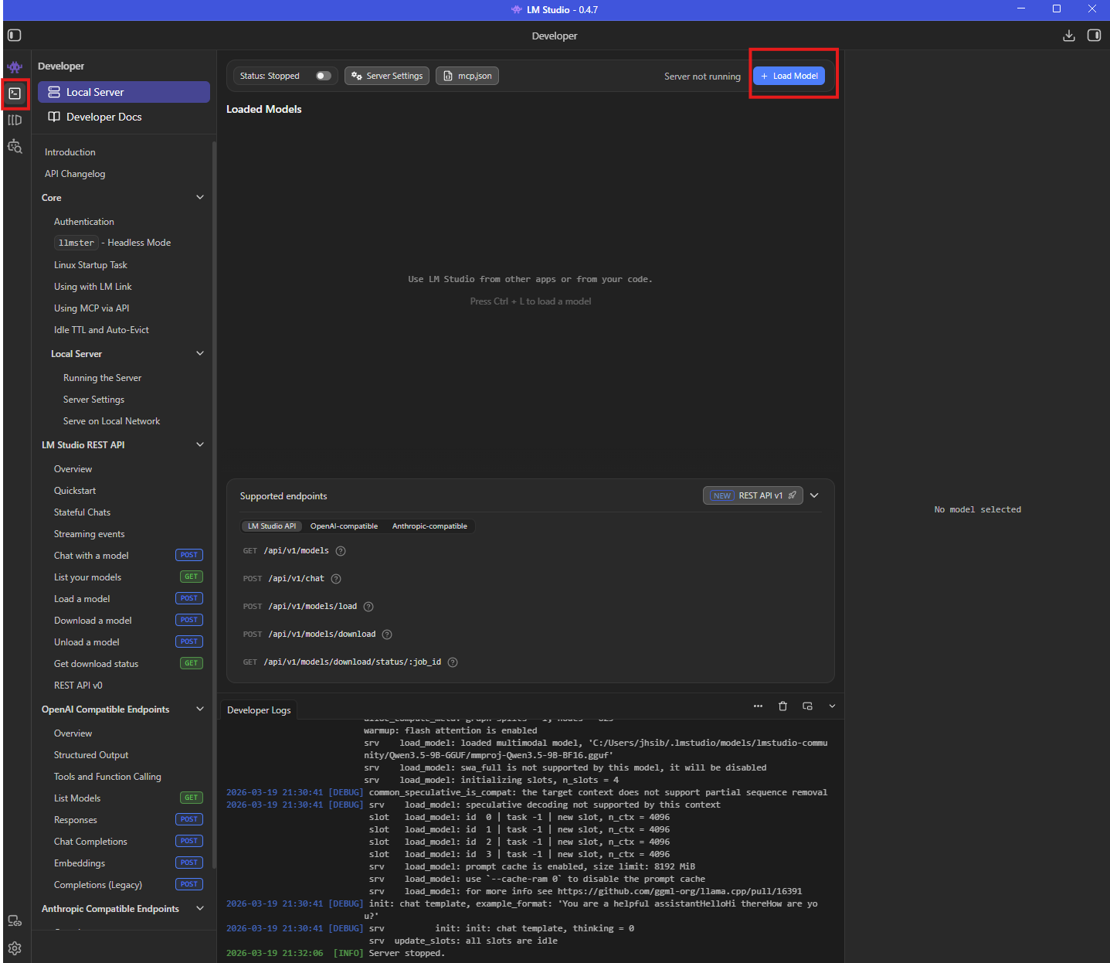Select the LM Studio API endpoints tab
Screen dimensions: 1110x963
point(272,526)
